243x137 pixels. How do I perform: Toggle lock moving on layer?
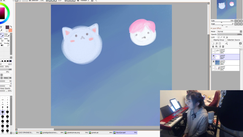[x=224, y=37]
